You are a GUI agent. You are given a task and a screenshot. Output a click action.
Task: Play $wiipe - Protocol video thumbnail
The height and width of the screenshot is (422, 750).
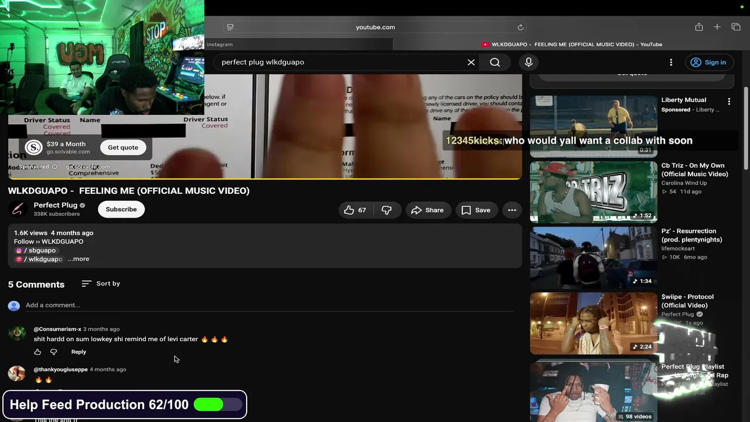click(x=594, y=324)
